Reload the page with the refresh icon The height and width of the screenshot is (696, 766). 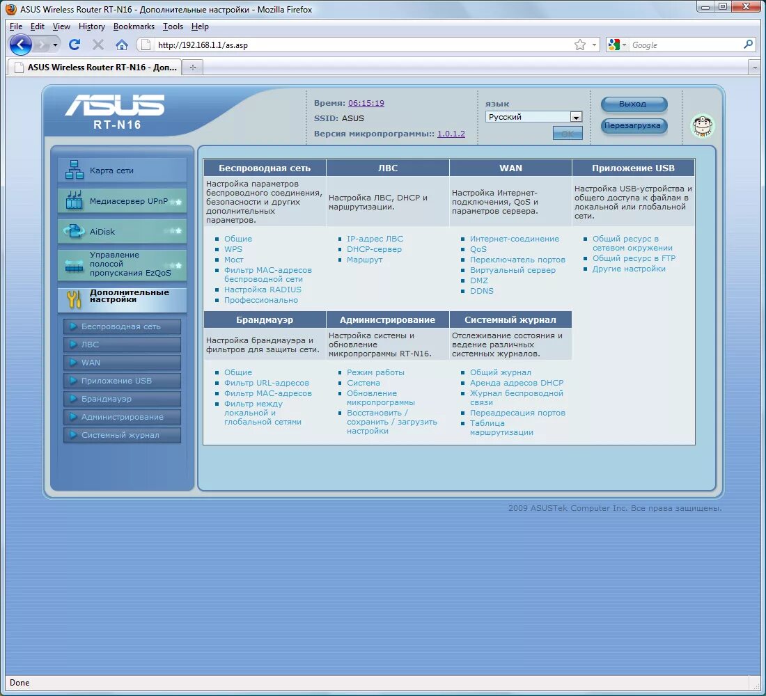(75, 45)
